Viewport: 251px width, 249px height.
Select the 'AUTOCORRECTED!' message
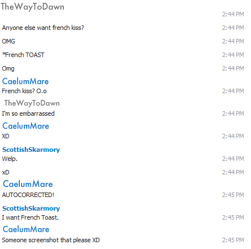[28, 195]
